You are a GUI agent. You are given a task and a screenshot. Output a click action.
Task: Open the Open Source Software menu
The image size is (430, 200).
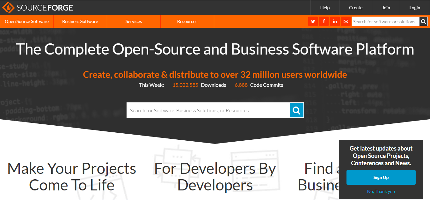[26, 21]
